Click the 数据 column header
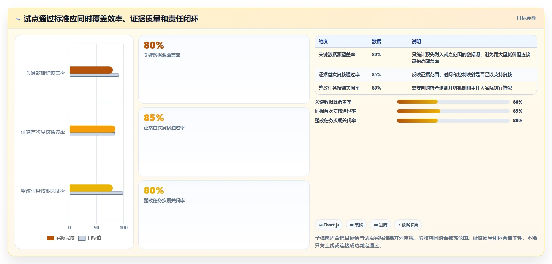The image size is (552, 264). 376,41
